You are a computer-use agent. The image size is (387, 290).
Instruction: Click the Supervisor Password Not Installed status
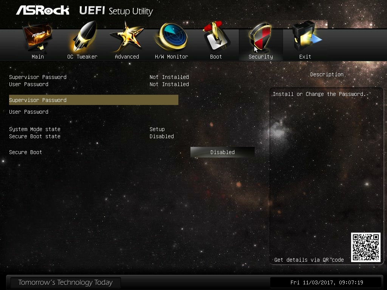(x=169, y=77)
